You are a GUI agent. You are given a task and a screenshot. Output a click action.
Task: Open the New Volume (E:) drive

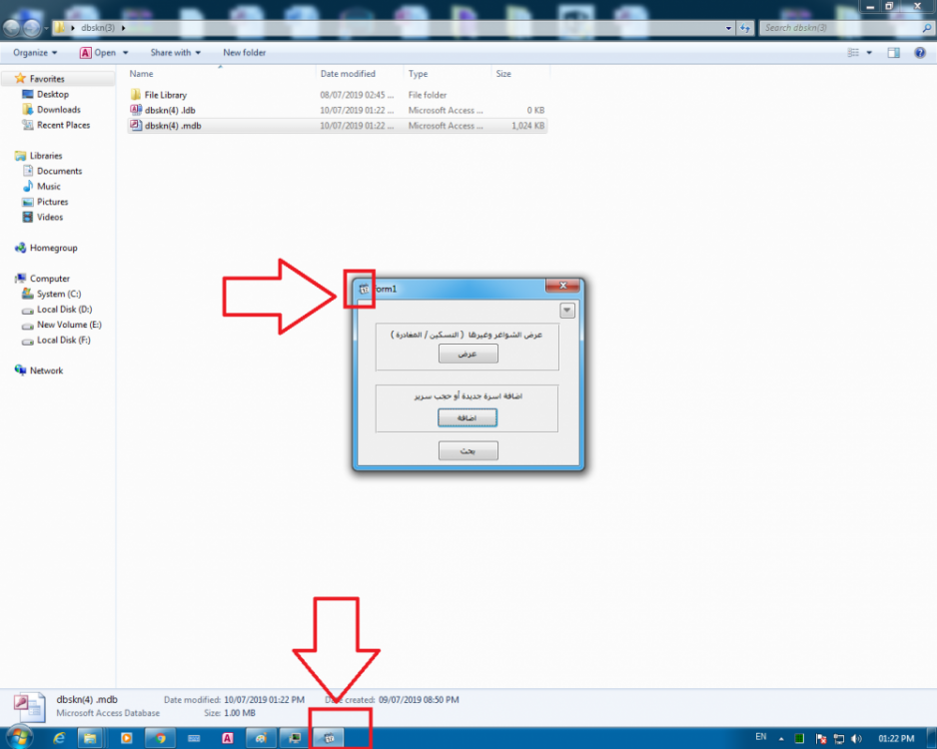click(69, 325)
